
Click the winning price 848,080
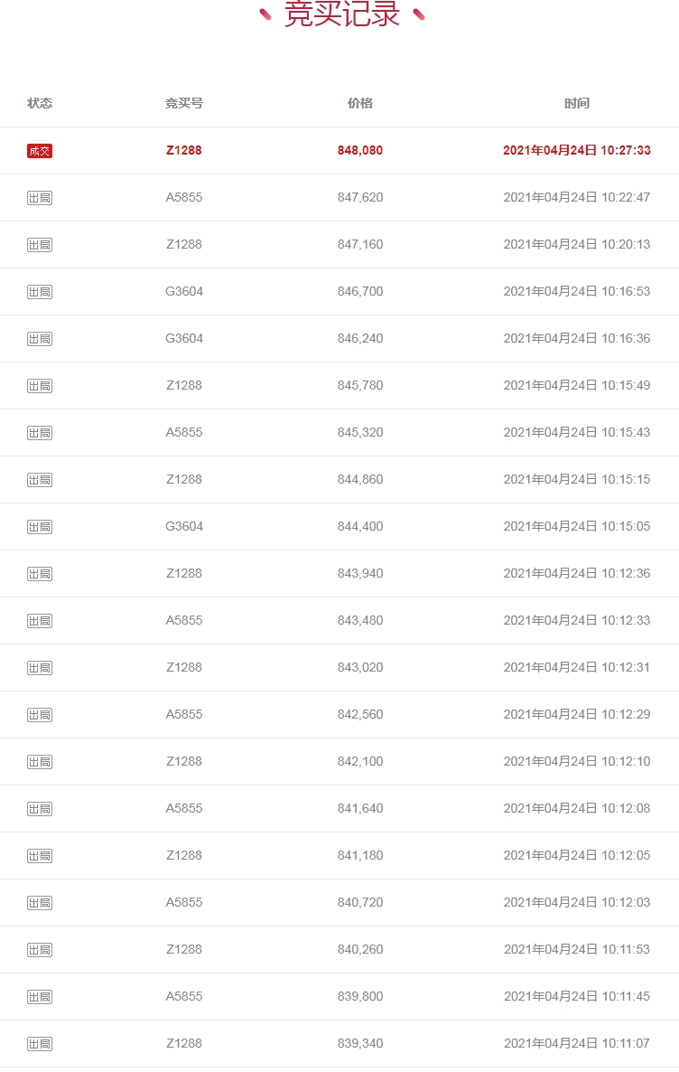point(360,150)
